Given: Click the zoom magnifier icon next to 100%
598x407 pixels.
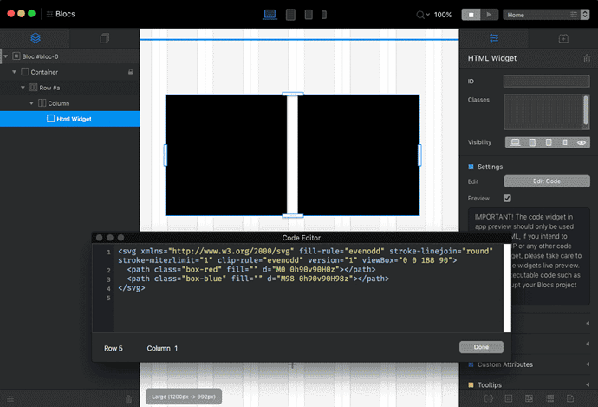Looking at the screenshot, I should (422, 15).
